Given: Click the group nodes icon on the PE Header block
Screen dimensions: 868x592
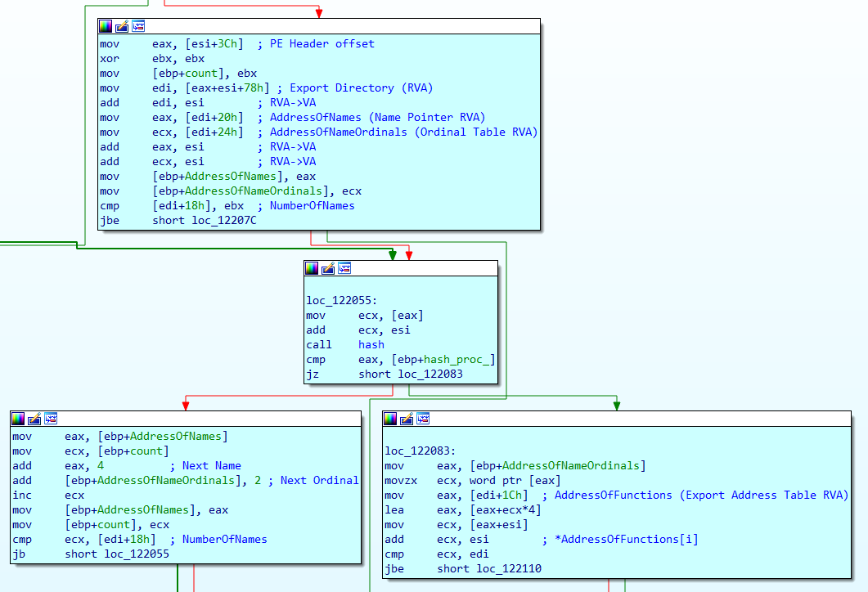Looking at the screenshot, I should (x=138, y=26).
